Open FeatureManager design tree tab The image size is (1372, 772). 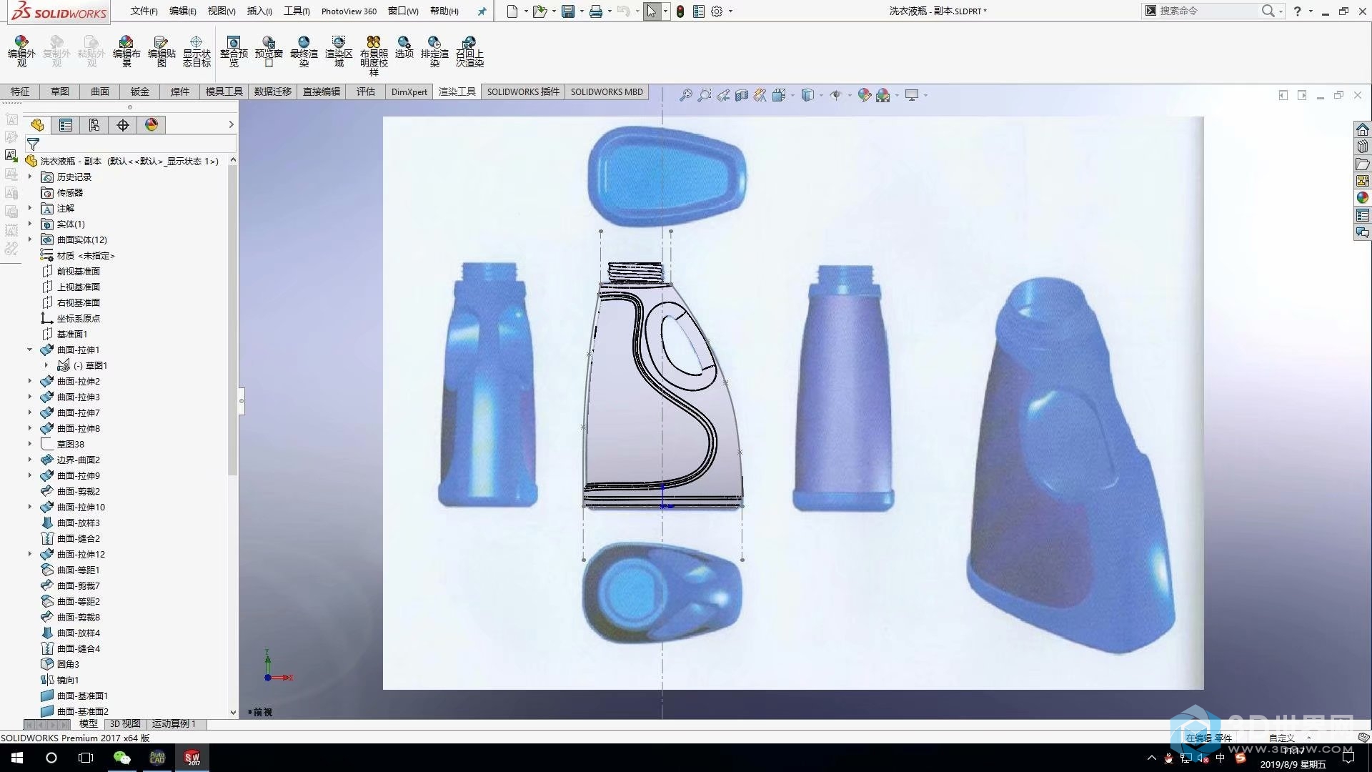(37, 125)
